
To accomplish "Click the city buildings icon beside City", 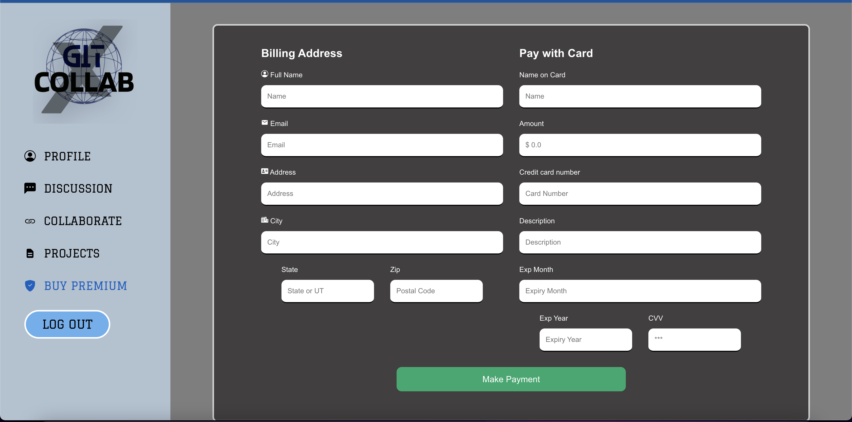I will click(x=264, y=220).
